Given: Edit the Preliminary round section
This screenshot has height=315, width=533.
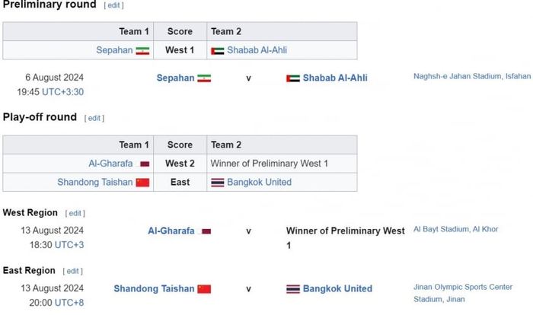Looking at the screenshot, I should tap(114, 5).
